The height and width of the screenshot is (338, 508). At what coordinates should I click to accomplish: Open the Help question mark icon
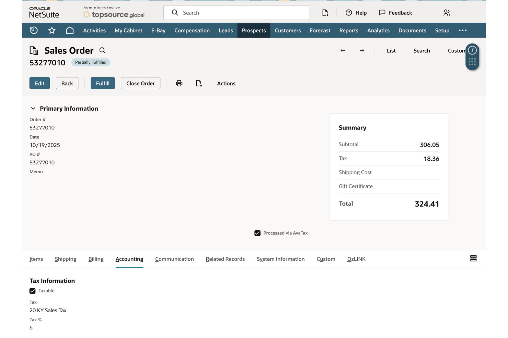[x=349, y=13]
